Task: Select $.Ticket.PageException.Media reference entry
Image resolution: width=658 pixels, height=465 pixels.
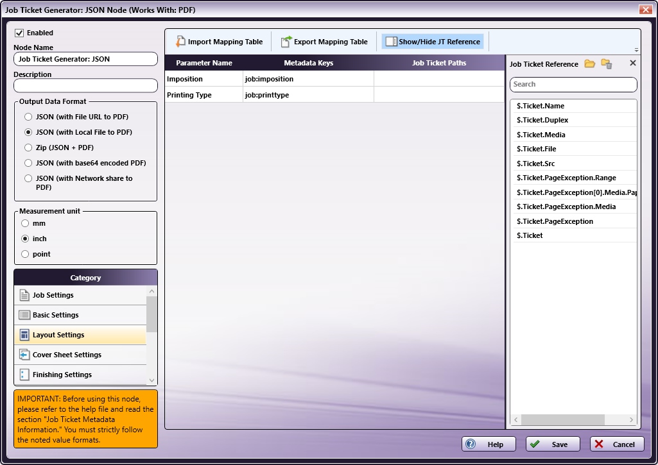Action: pos(575,207)
